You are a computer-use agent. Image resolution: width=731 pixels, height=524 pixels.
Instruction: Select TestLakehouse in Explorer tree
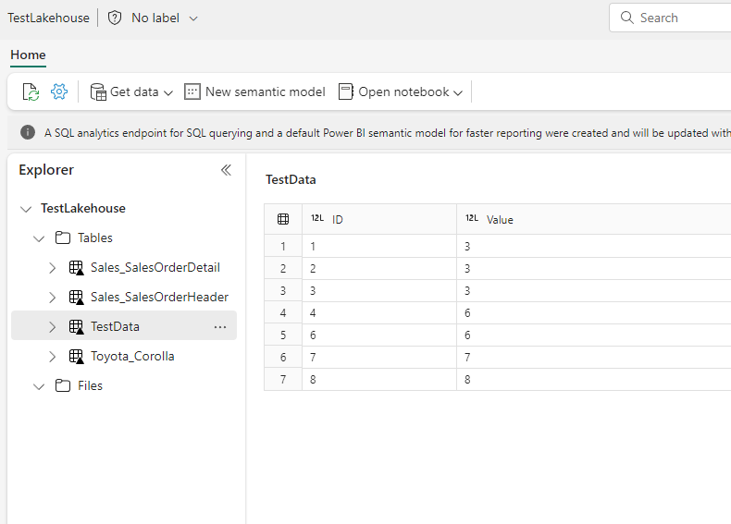coord(83,208)
